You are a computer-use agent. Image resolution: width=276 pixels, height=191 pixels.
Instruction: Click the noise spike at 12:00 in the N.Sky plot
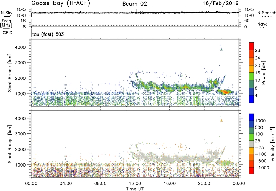click(136, 11)
